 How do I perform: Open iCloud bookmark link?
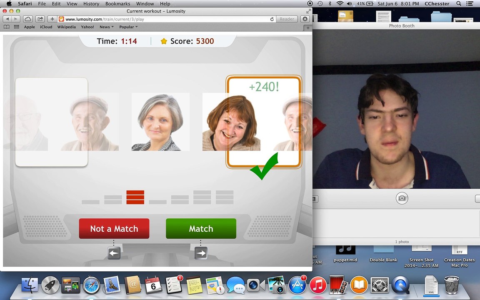[46, 27]
